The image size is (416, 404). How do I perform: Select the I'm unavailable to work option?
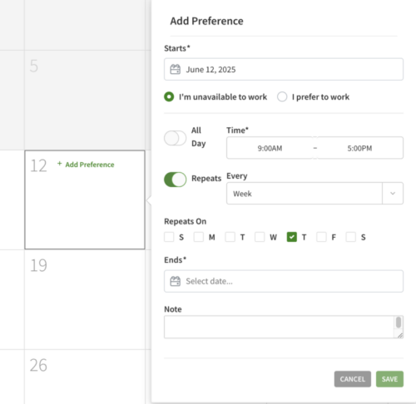tap(169, 96)
